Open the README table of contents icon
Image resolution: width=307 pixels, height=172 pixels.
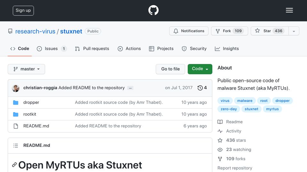point(16,146)
